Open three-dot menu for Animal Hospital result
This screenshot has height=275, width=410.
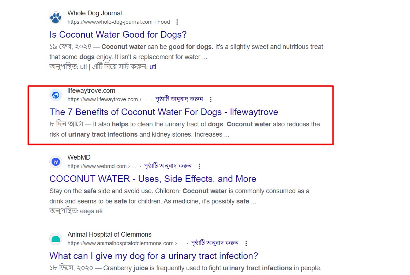coord(246,243)
